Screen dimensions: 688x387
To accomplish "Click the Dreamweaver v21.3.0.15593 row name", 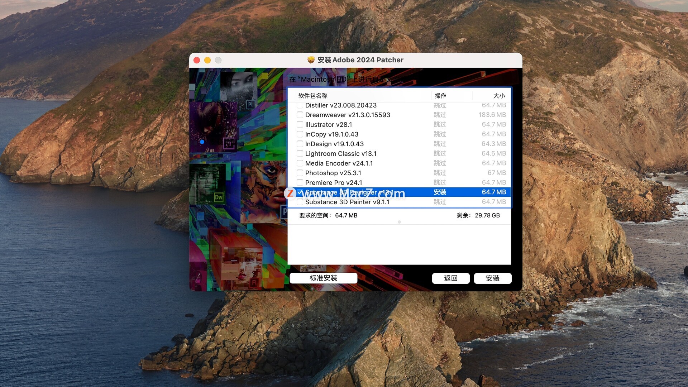I will point(348,115).
